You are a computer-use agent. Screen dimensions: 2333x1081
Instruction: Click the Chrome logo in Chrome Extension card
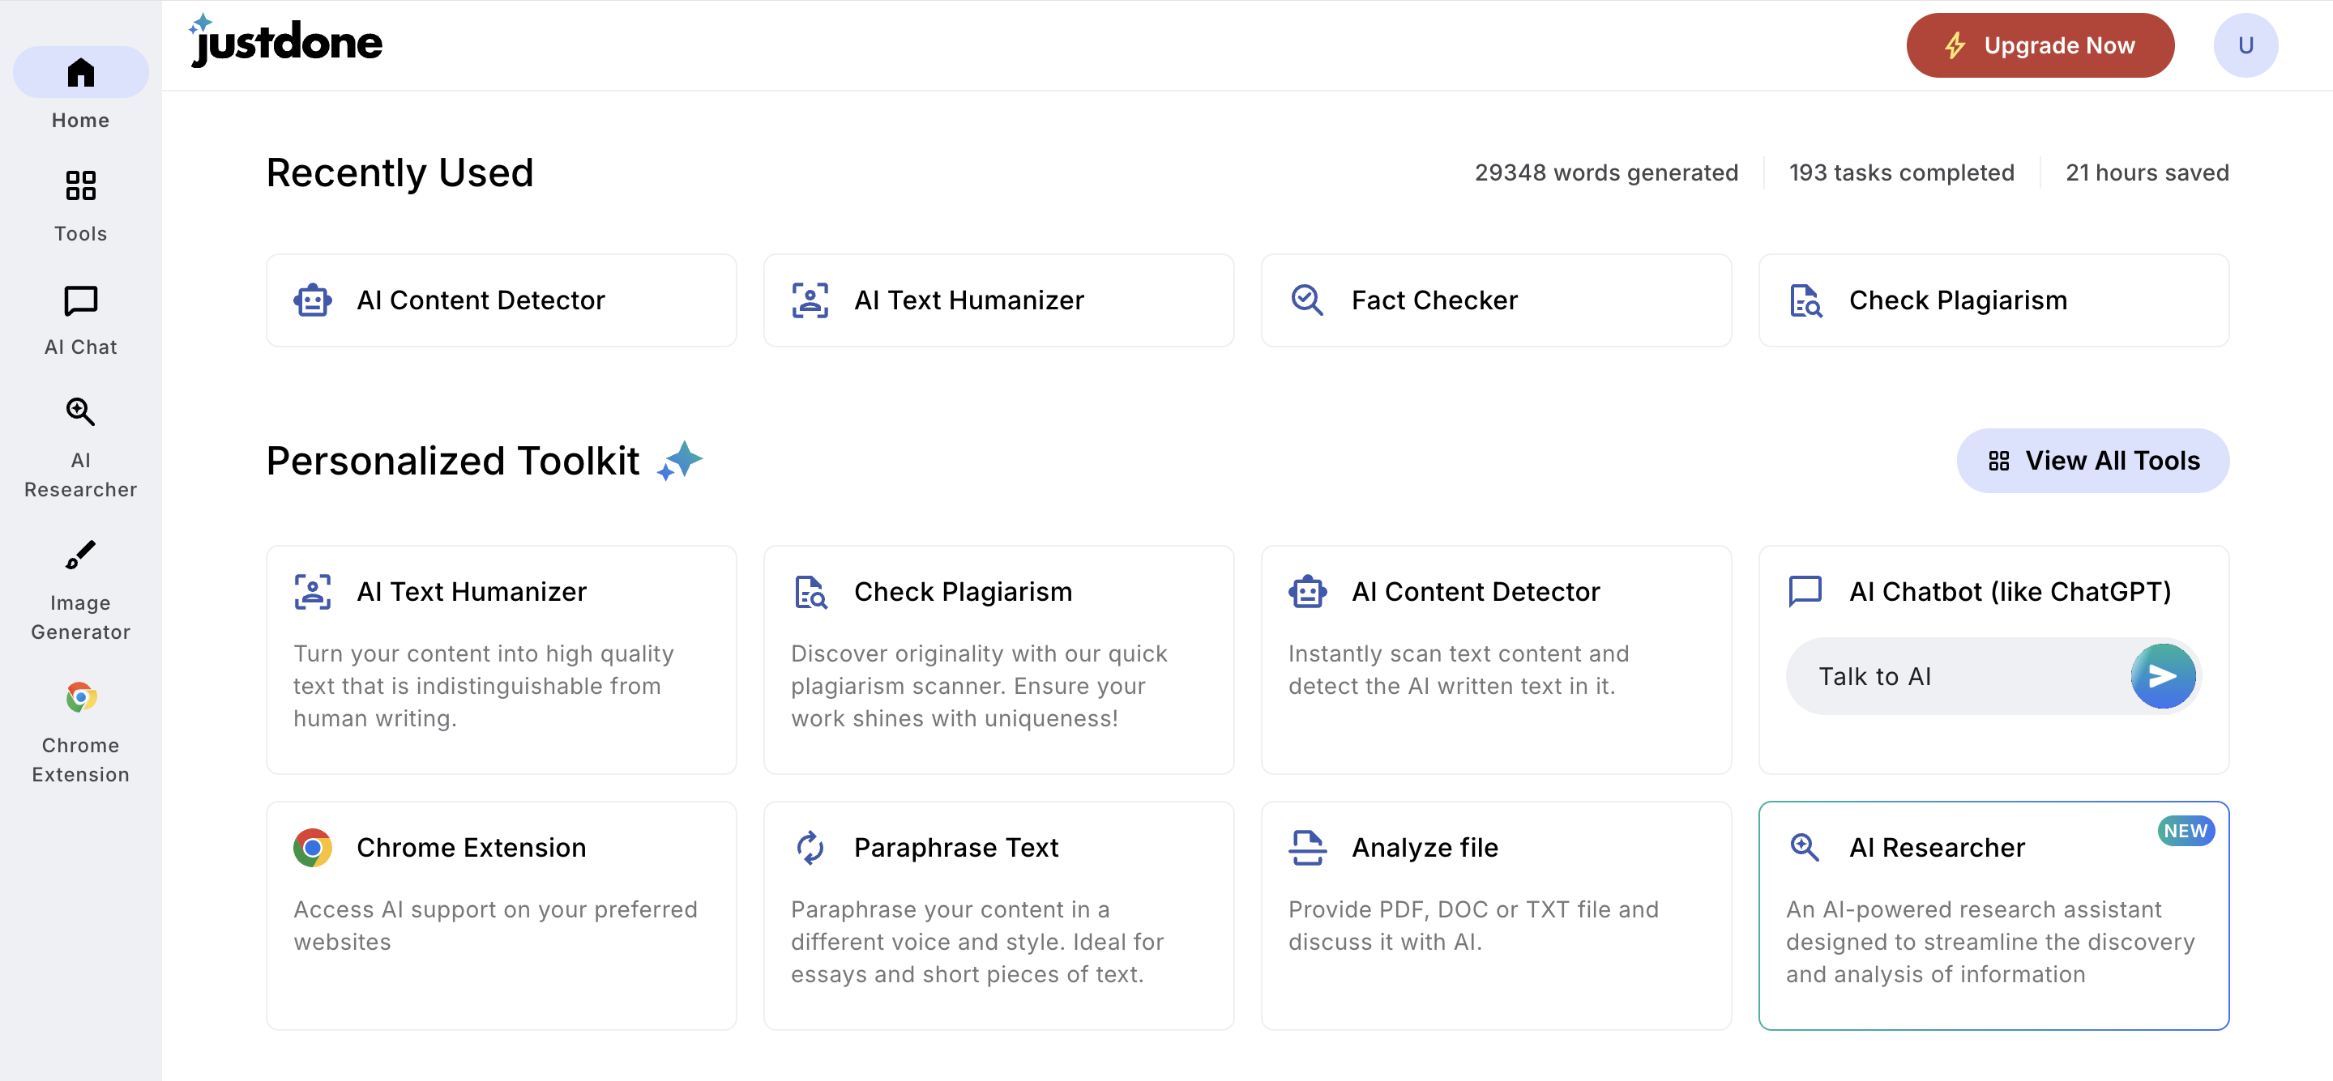point(313,848)
